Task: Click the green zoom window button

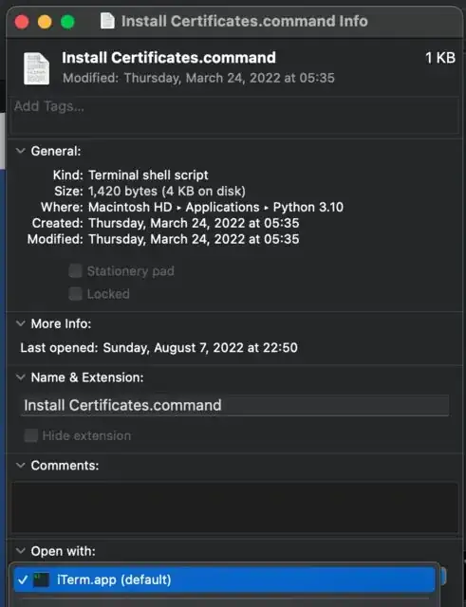Action: (67, 22)
